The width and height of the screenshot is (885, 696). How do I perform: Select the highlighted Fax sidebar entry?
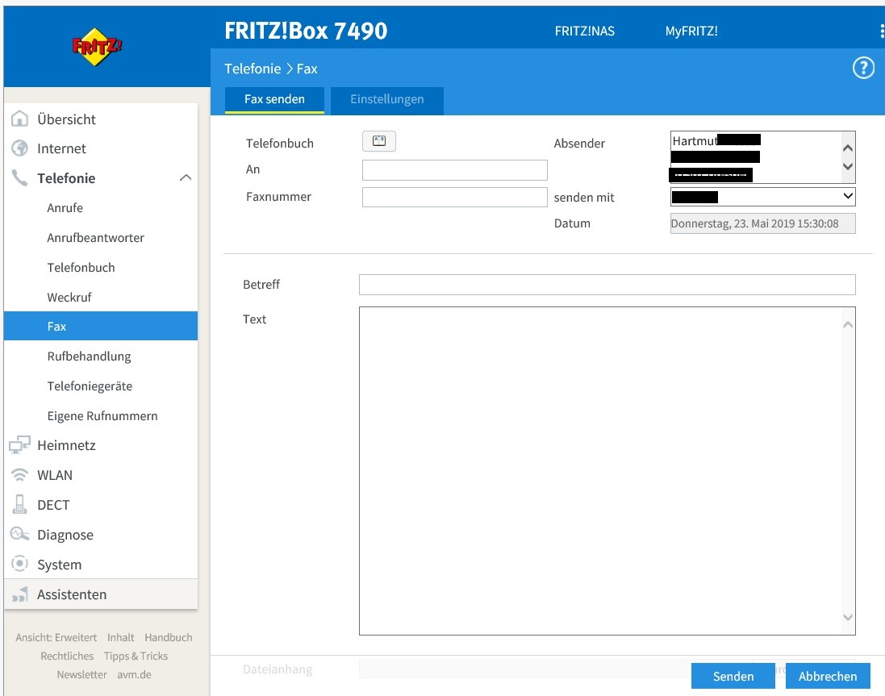click(x=101, y=326)
